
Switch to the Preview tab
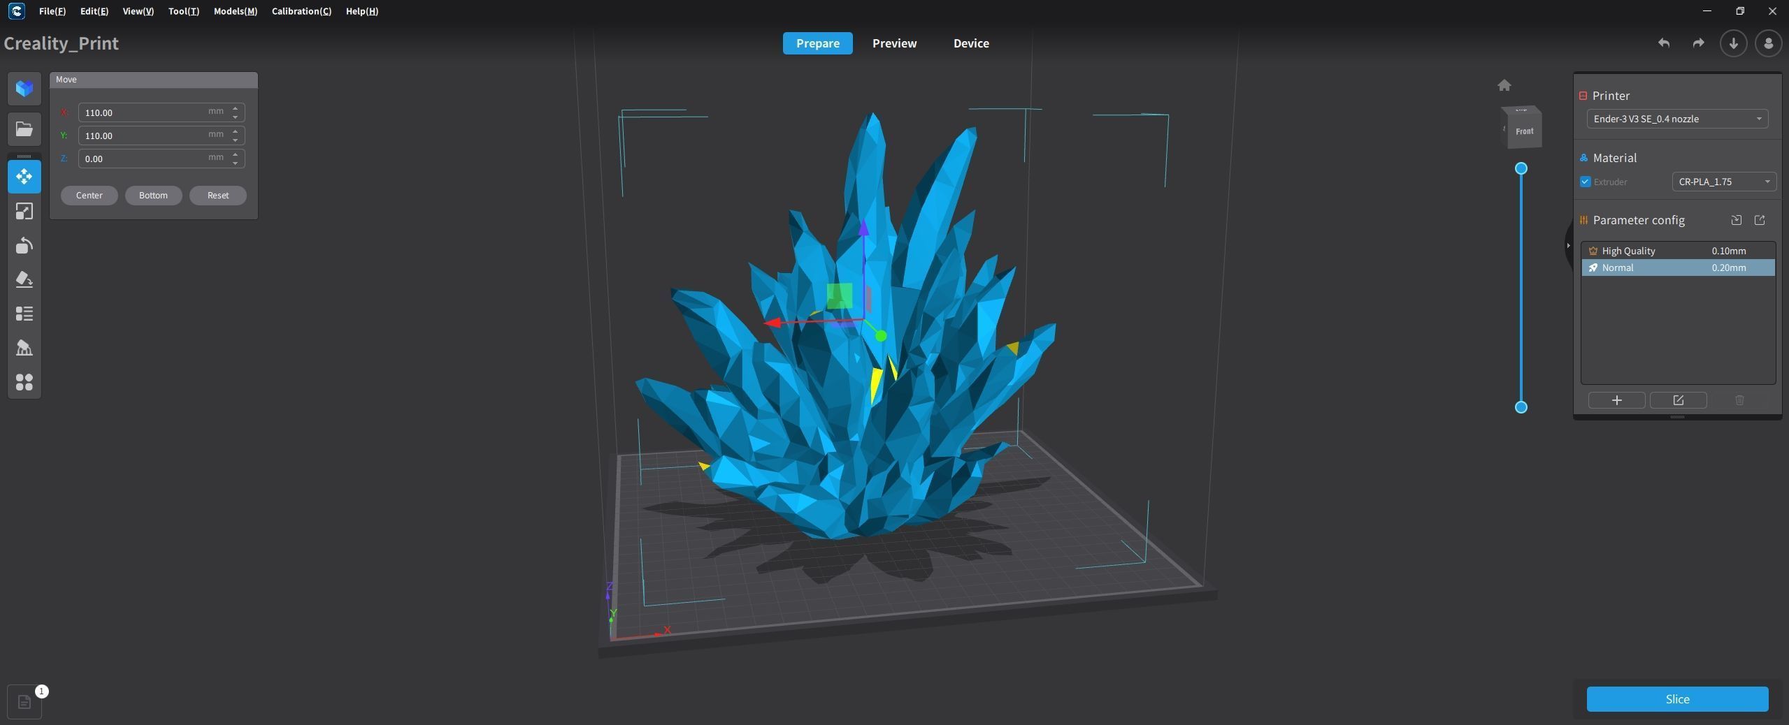coord(894,43)
